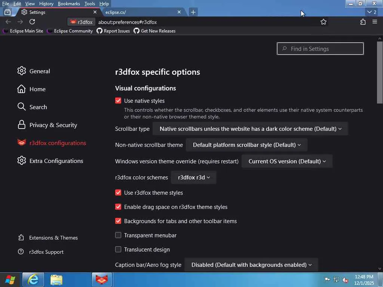Click the r3dfox identity box in the address bar
383x287 pixels.
click(81, 22)
